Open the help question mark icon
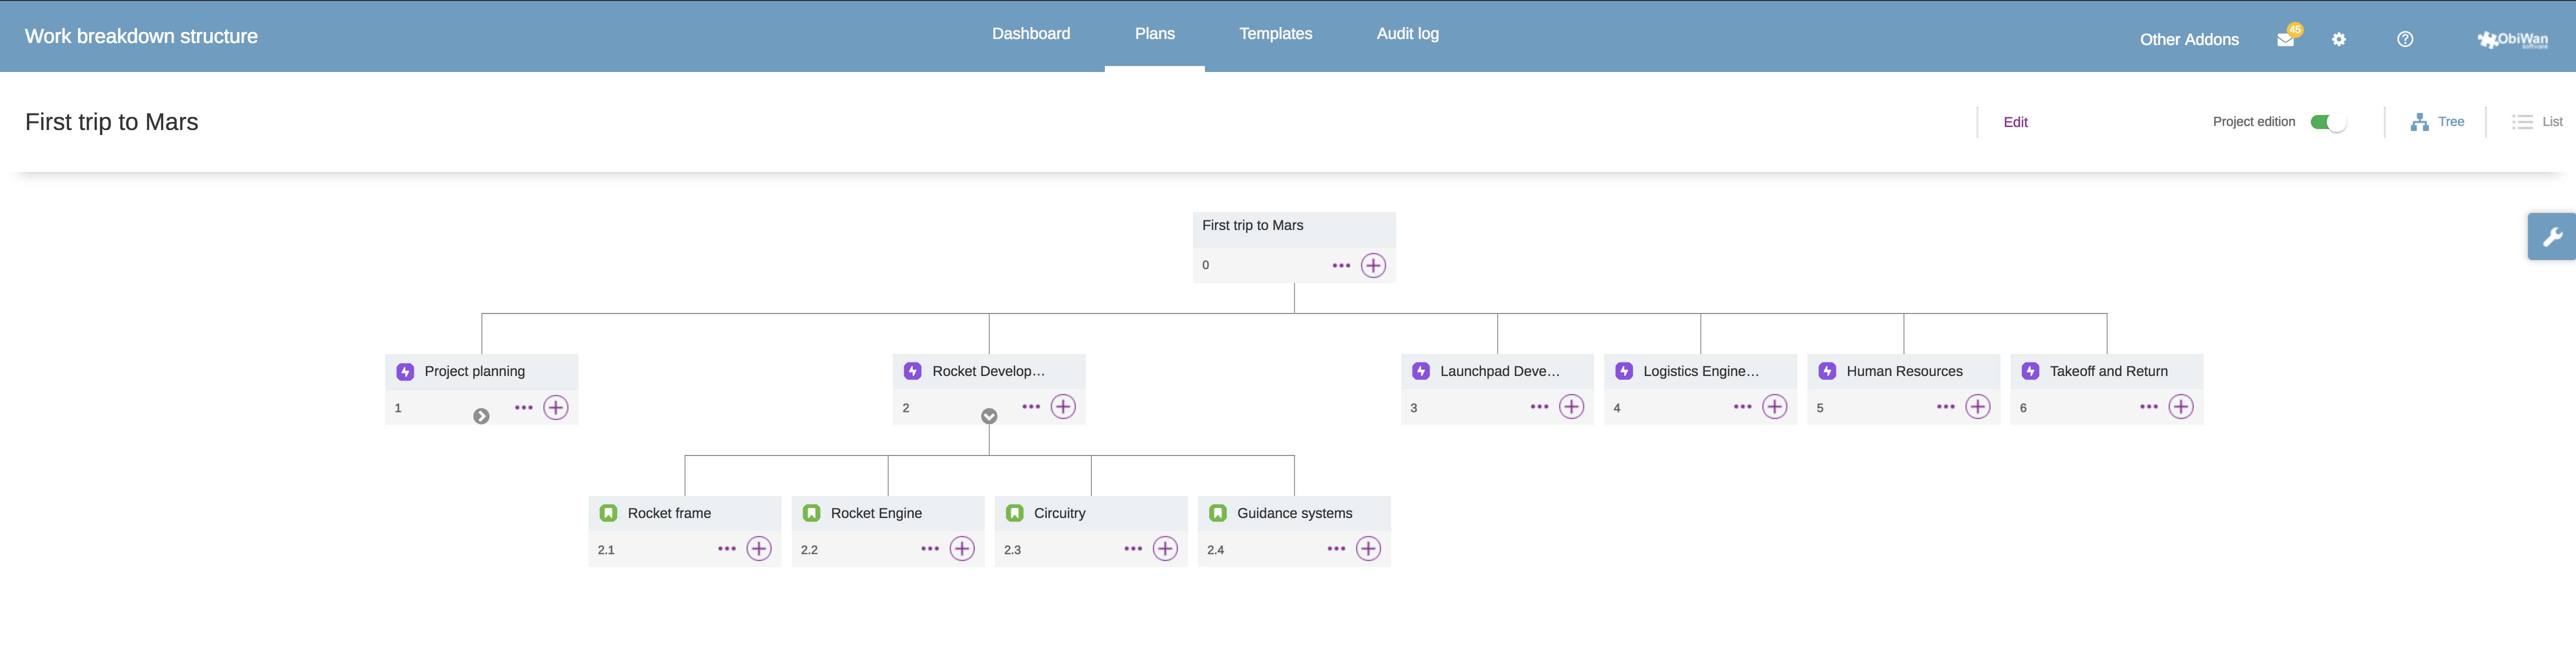Viewport: 2576px width, 672px height. point(2405,40)
